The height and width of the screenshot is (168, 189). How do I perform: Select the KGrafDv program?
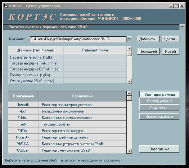(24, 137)
